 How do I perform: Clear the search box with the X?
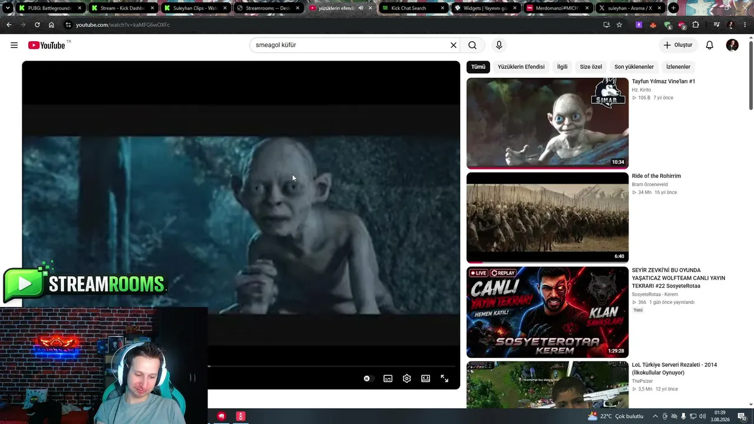coord(454,45)
